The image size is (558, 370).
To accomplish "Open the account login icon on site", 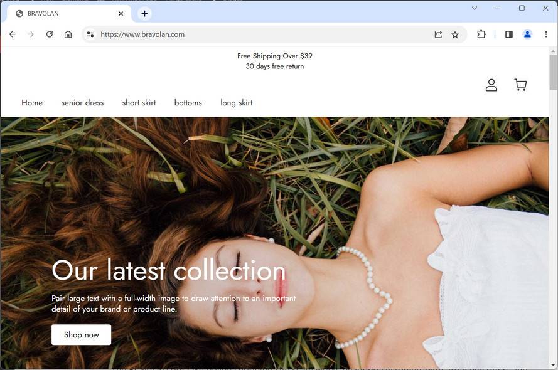I will click(491, 85).
